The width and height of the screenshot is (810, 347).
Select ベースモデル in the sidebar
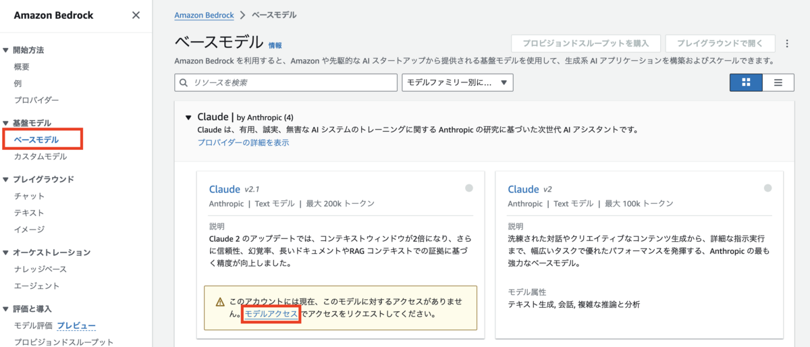click(x=36, y=140)
